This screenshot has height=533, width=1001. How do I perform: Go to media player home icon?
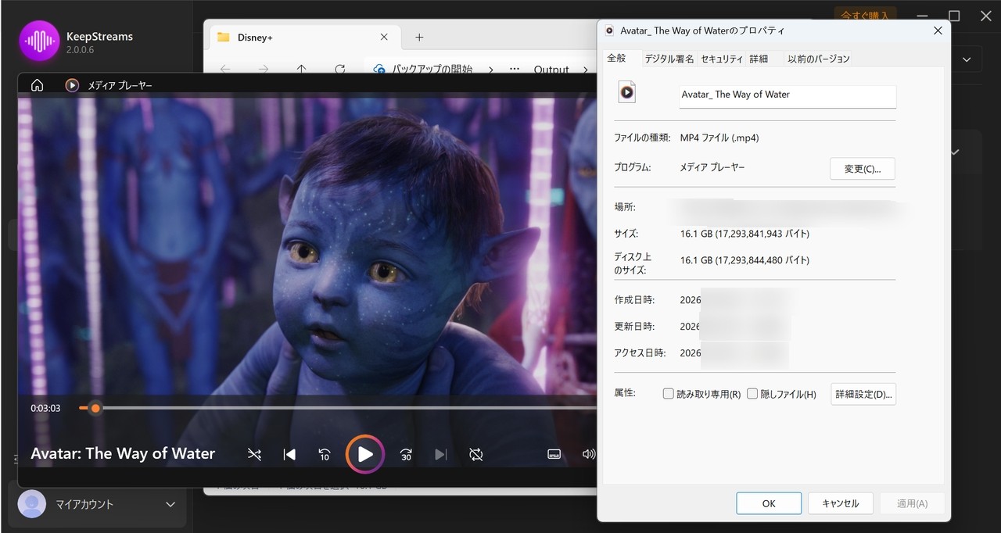click(x=37, y=85)
